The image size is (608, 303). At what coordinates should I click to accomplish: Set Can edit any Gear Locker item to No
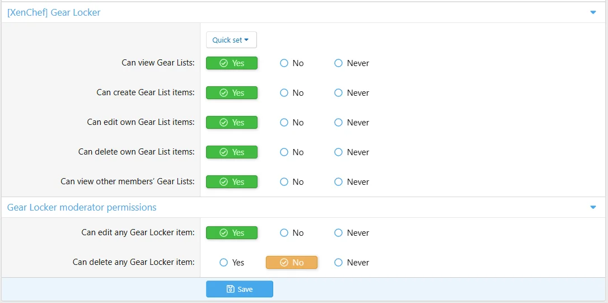[292, 233]
